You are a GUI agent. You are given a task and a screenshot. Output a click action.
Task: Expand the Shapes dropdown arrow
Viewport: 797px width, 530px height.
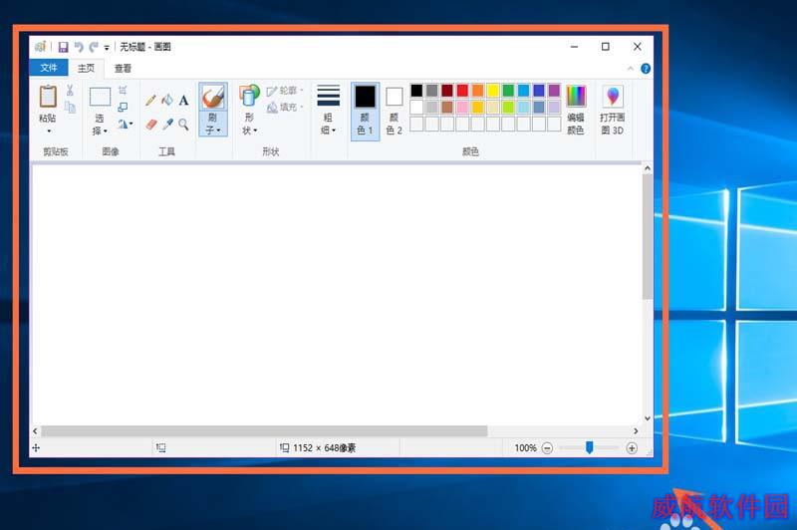coord(255,131)
